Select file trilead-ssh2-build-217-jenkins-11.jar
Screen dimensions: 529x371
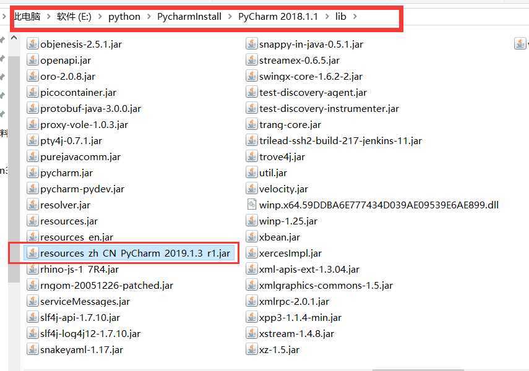(334, 140)
